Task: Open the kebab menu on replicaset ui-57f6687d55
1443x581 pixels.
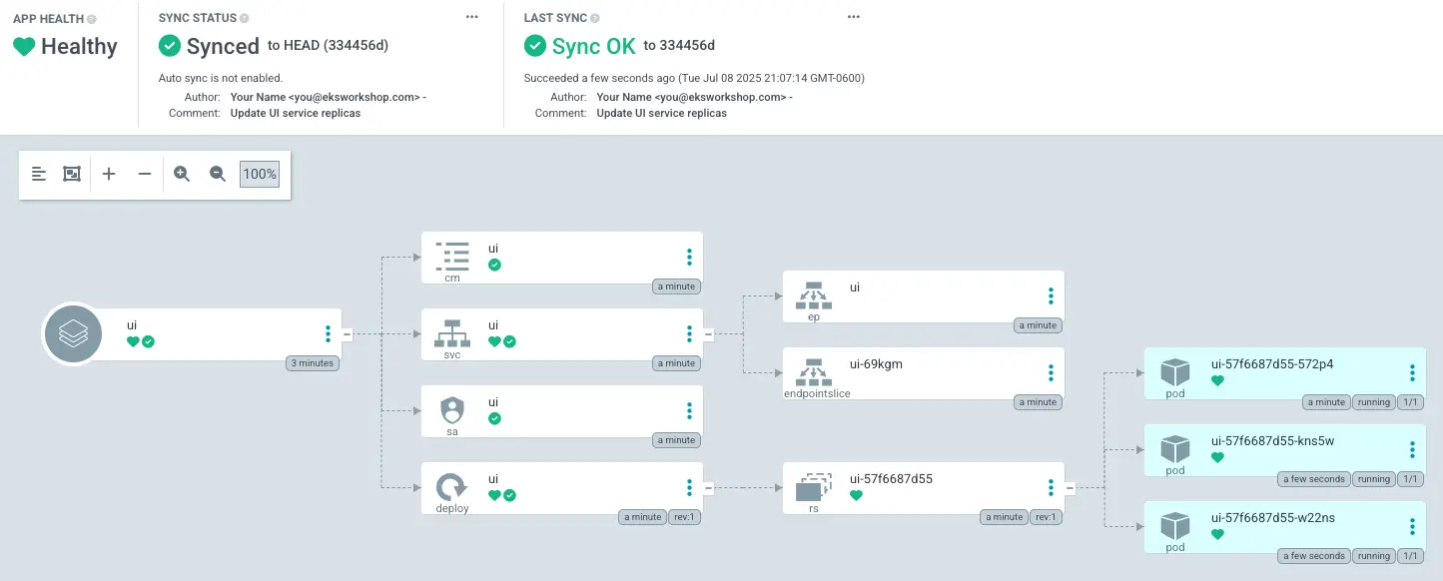Action: pyautogui.click(x=1051, y=487)
